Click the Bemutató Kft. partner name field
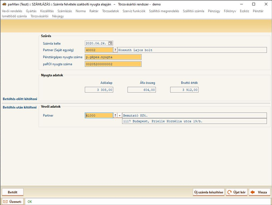The height and width of the screenshot is (205, 272). coord(195,115)
